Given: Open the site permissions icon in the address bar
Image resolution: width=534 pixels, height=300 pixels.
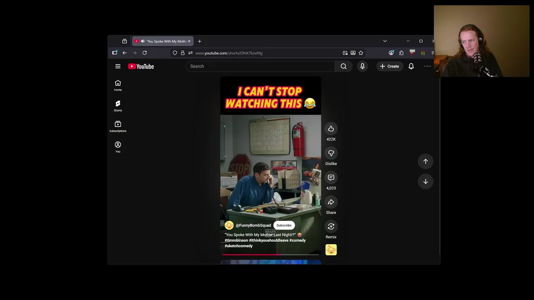Looking at the screenshot, I should click(x=190, y=53).
